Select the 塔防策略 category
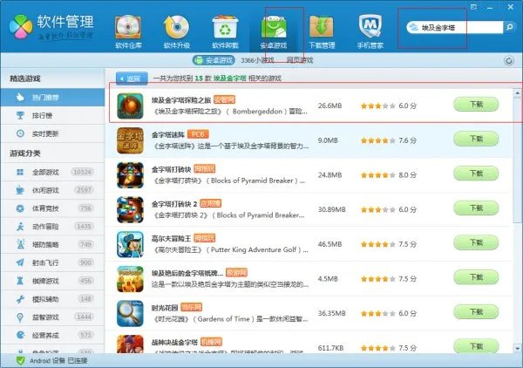The width and height of the screenshot is (523, 368). point(52,244)
